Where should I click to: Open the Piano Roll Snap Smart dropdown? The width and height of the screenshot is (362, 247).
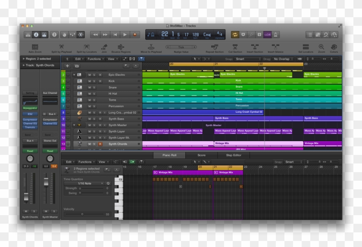pyautogui.click(x=293, y=162)
